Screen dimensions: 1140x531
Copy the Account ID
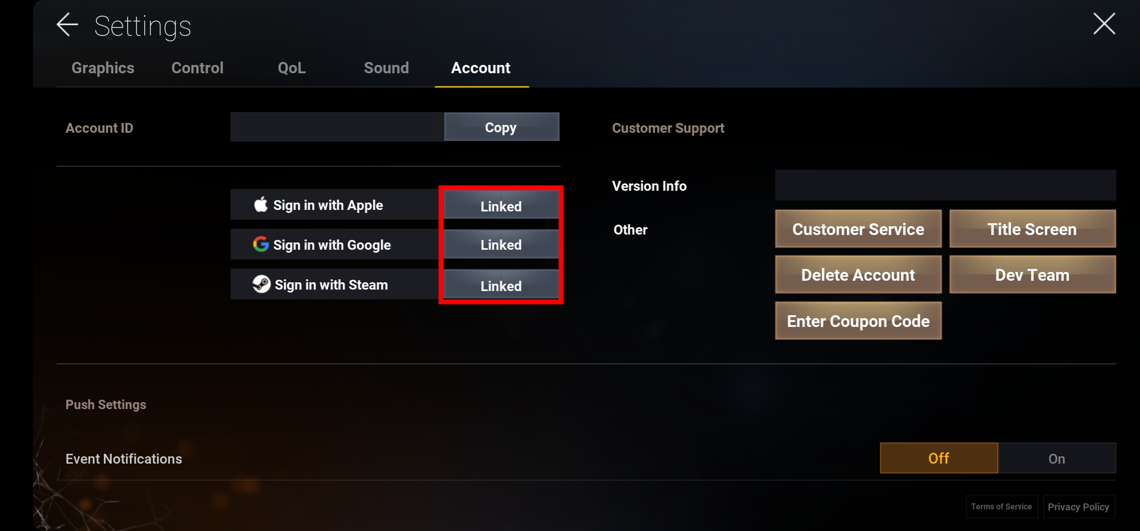(x=502, y=127)
